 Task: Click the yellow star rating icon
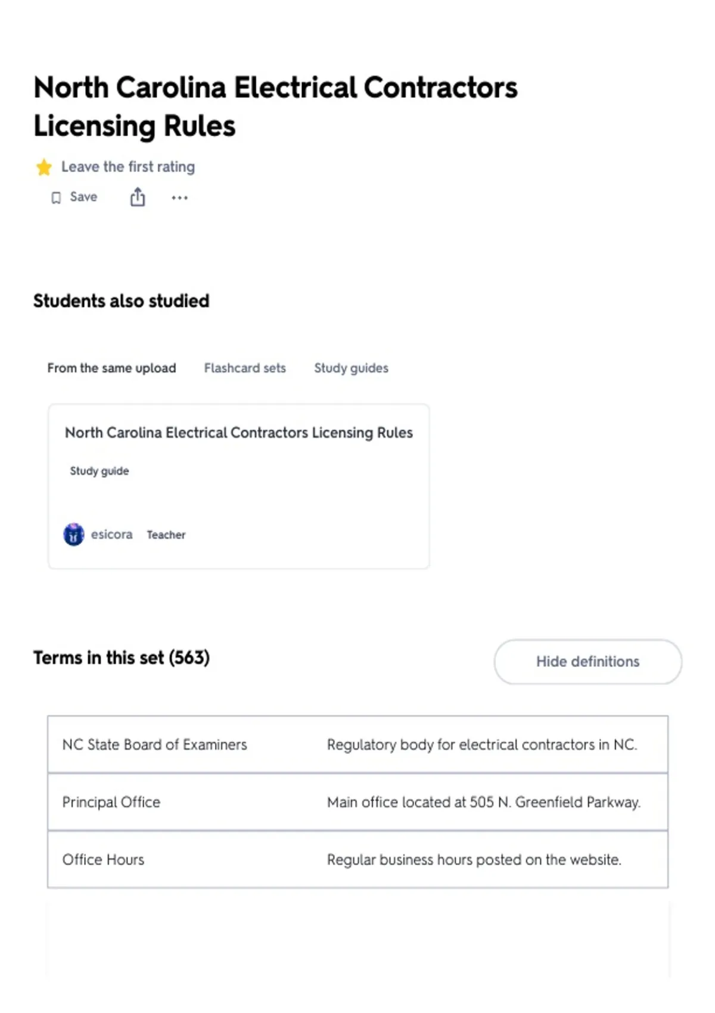pyautogui.click(x=43, y=167)
